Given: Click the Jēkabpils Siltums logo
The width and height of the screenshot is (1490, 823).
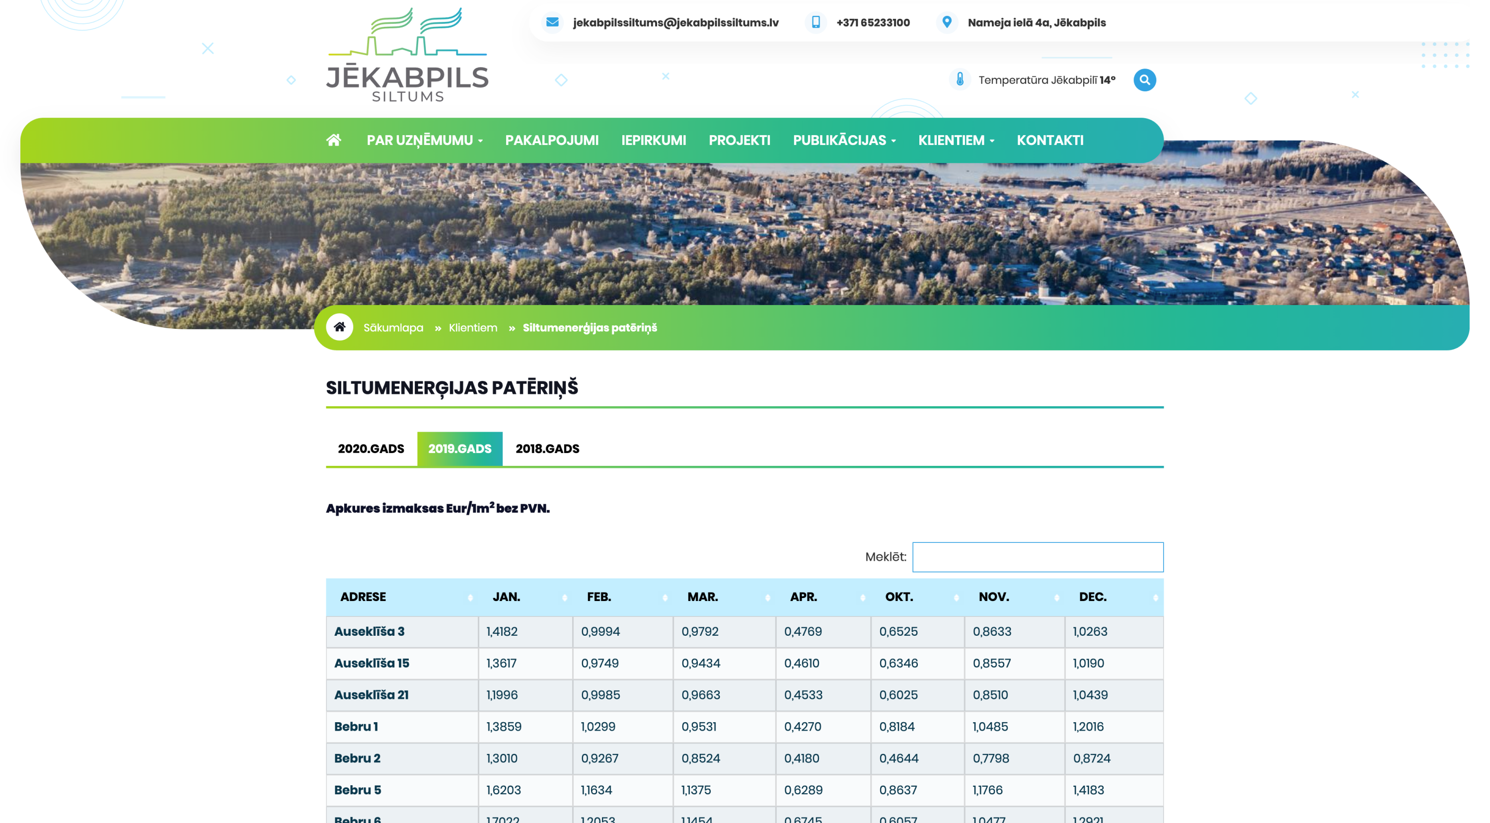Looking at the screenshot, I should [407, 56].
